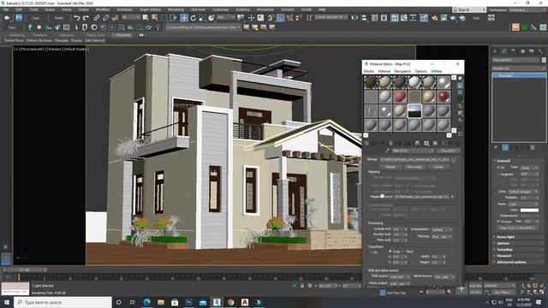Click the Modify panel tab icon
The image size is (548, 308).
[504, 51]
